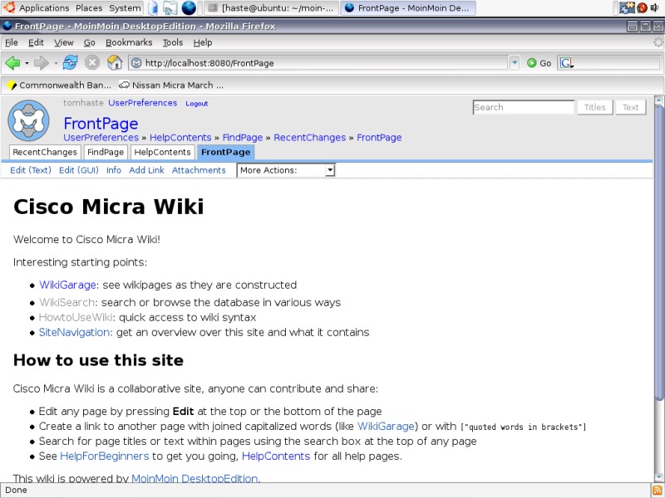This screenshot has width=665, height=498.
Task: Click the vertical scrollbar thumb
Action: 658,254
